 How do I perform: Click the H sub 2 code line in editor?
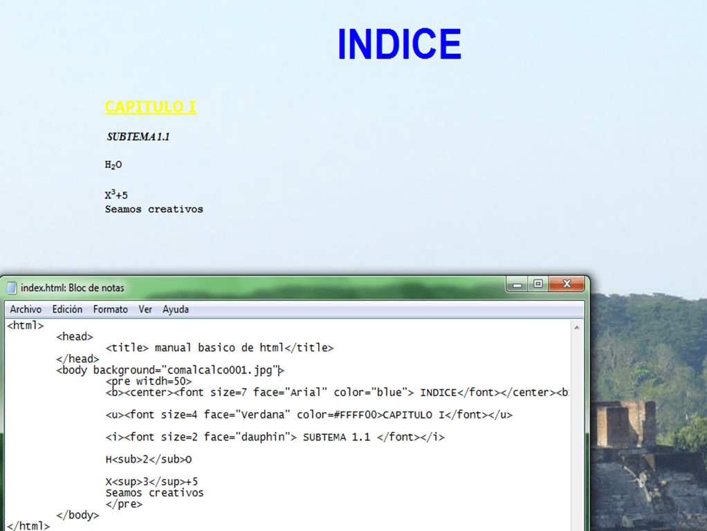click(149, 459)
